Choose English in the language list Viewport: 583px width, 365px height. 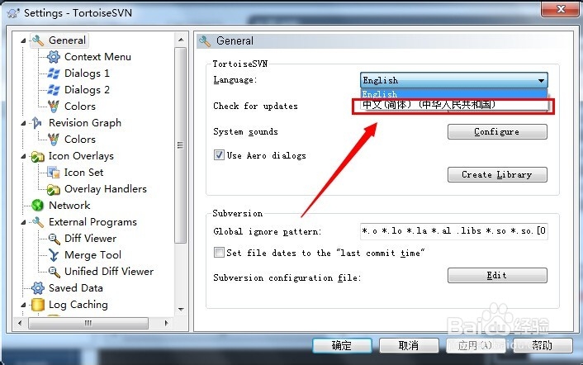click(x=453, y=93)
